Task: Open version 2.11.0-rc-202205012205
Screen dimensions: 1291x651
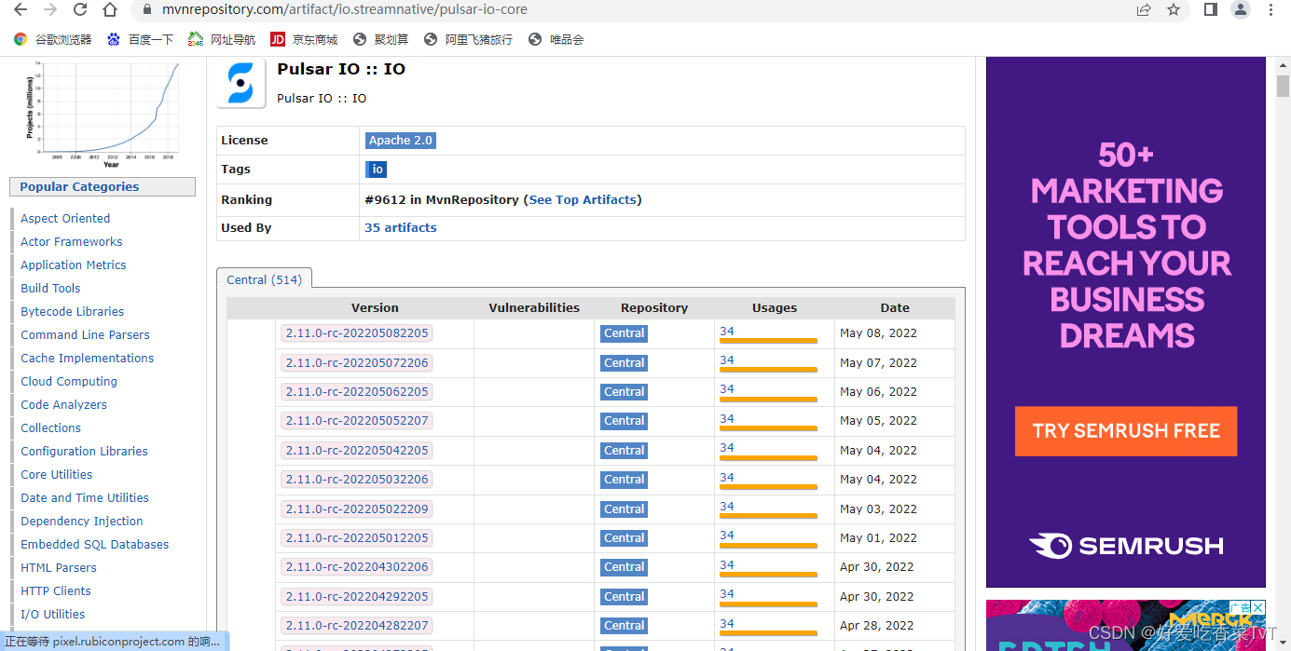Action: [x=357, y=537]
